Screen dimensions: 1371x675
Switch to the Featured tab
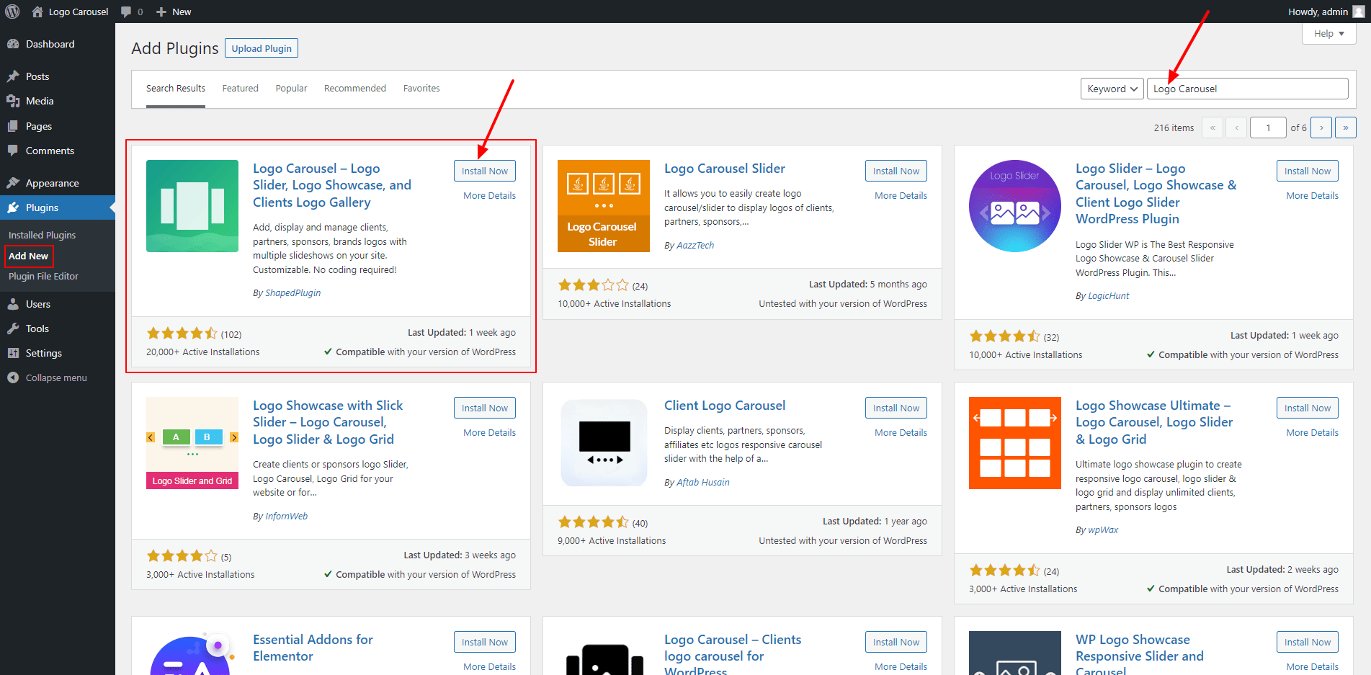[x=240, y=89]
